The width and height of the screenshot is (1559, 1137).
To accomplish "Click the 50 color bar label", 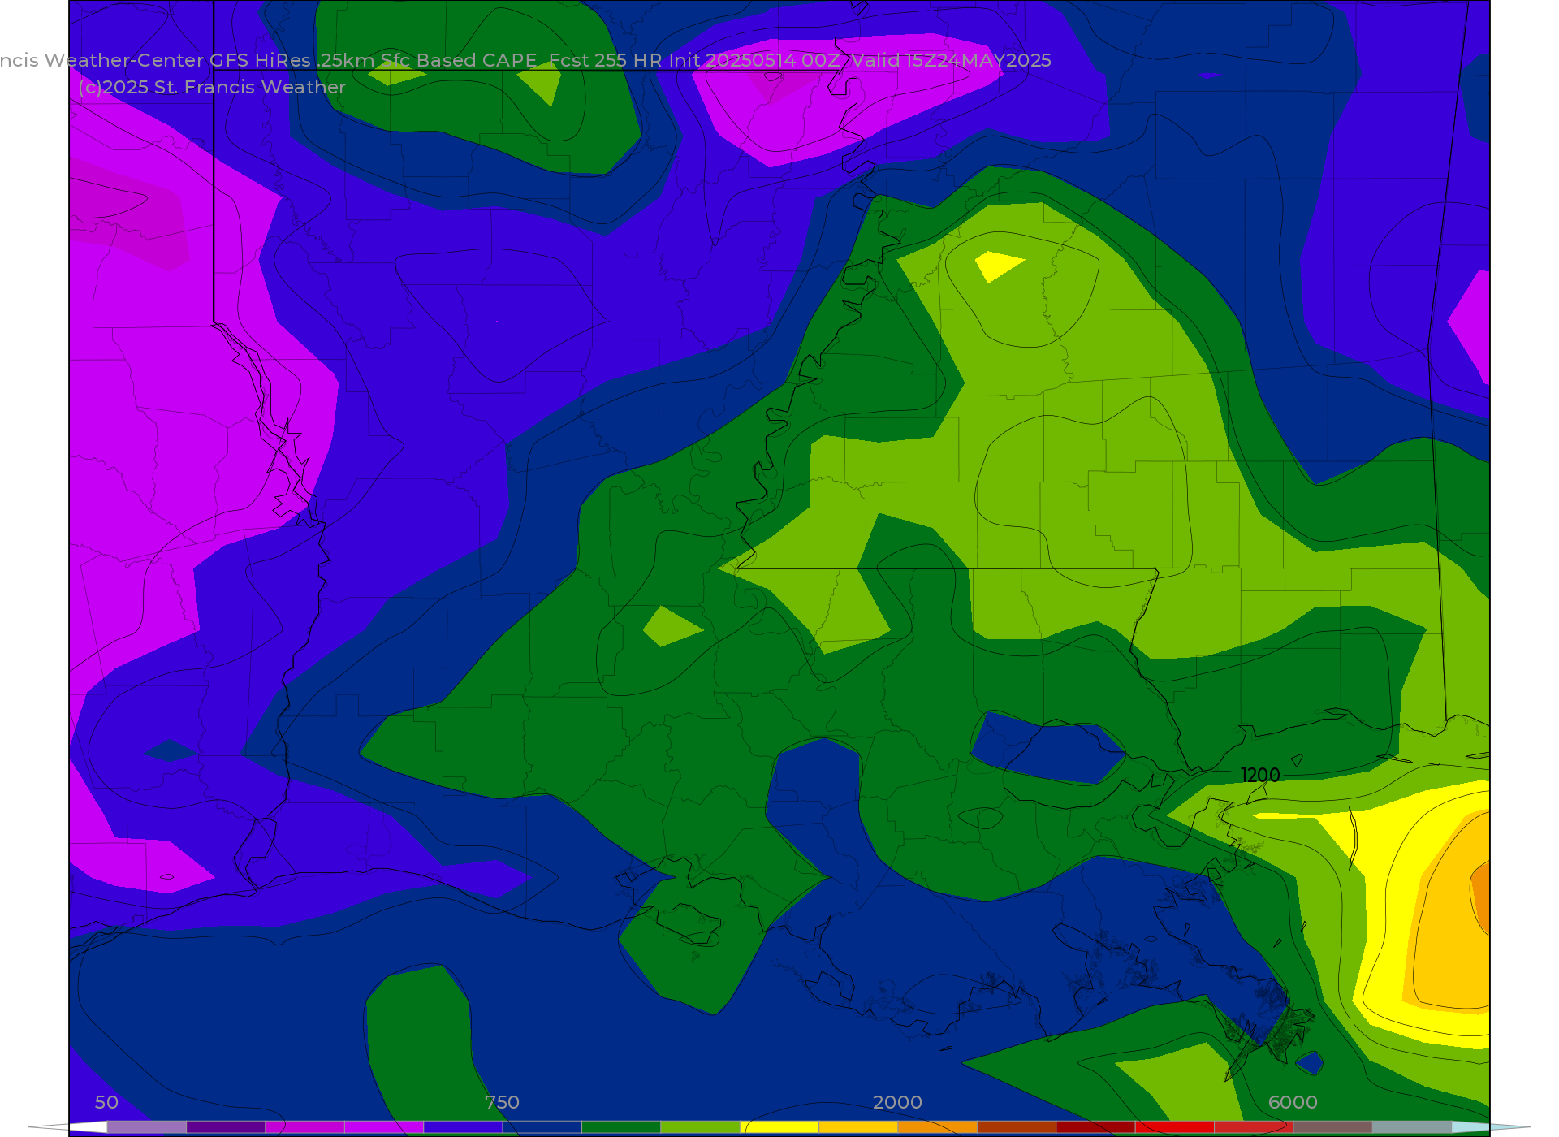I will click(x=106, y=1102).
